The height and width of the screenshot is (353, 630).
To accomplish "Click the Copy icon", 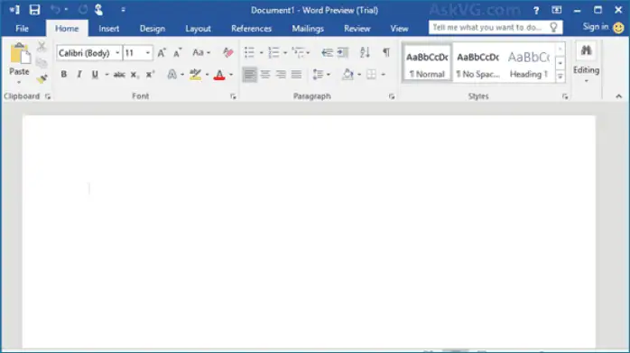I will pos(42,63).
